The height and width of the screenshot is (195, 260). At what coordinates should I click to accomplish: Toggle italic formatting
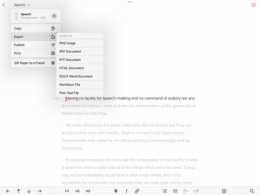126,191
